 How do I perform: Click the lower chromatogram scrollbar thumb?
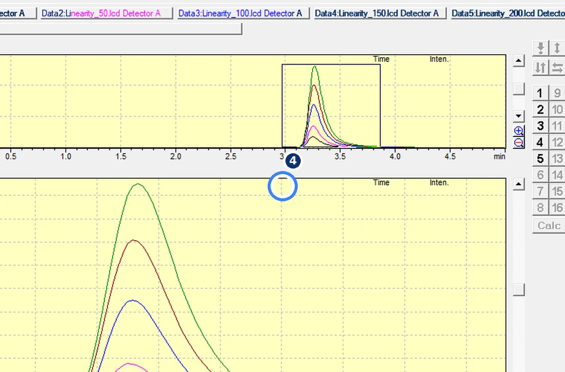518,290
